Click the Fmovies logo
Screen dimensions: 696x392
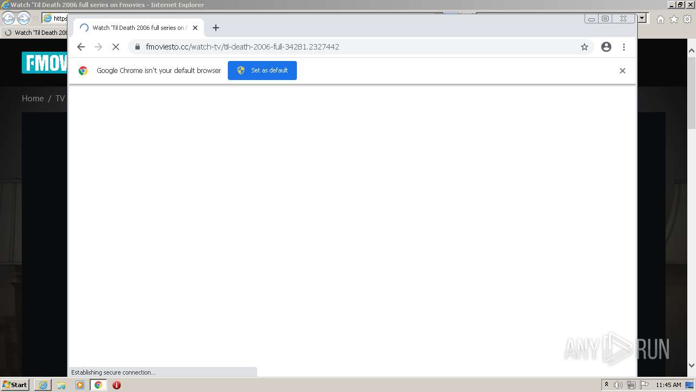45,63
